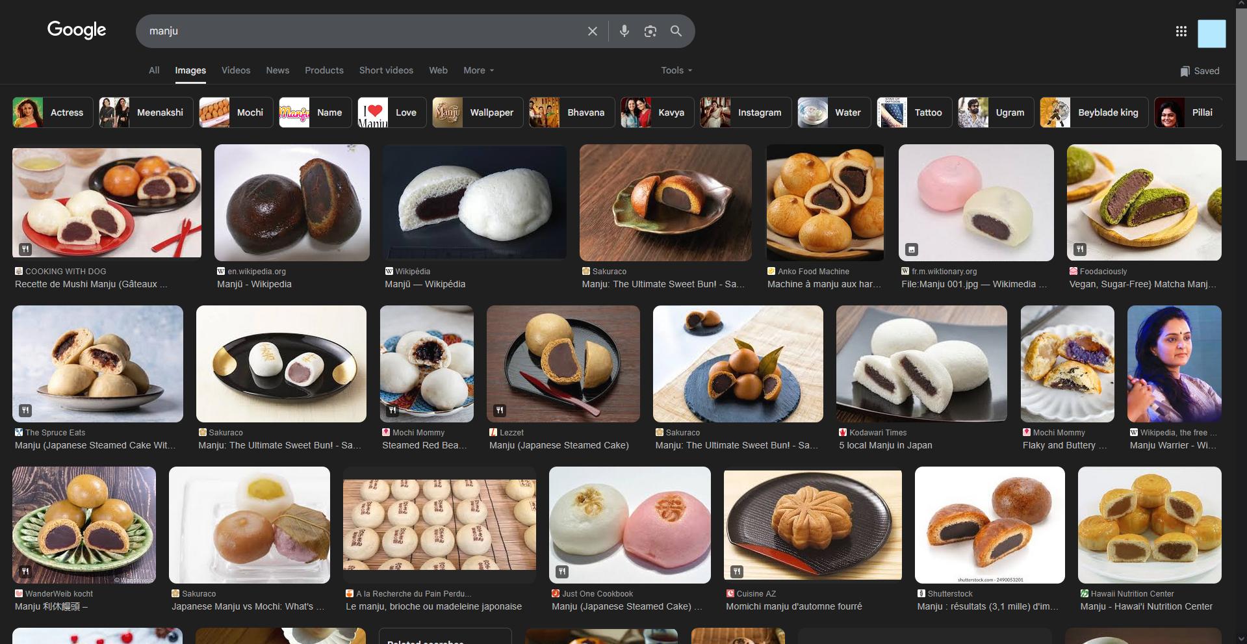Open the Tools dropdown
Image resolution: width=1247 pixels, height=644 pixels.
[x=676, y=70]
